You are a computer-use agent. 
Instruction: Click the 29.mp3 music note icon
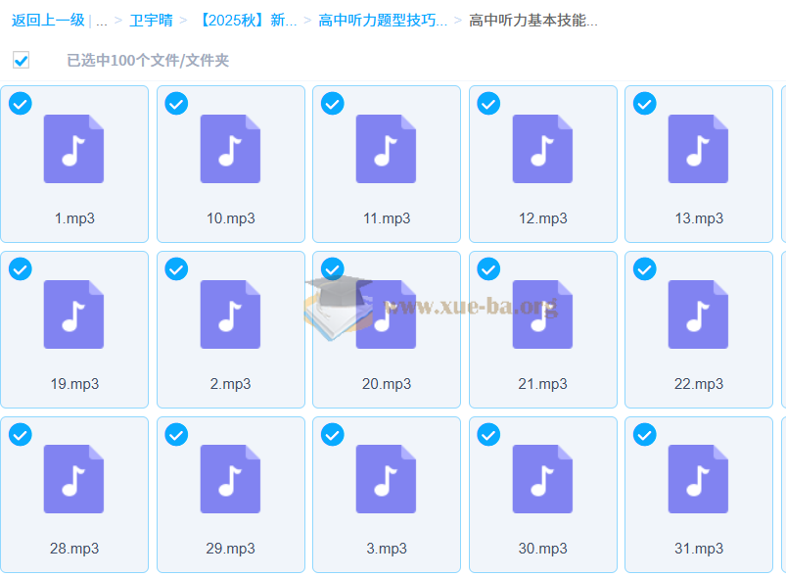[x=230, y=479]
